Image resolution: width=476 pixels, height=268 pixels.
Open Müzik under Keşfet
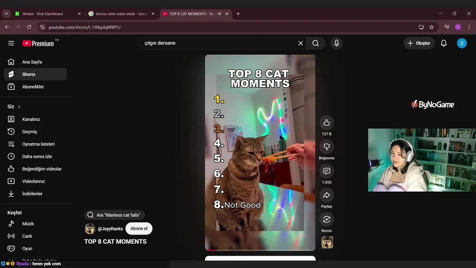pyautogui.click(x=35, y=224)
